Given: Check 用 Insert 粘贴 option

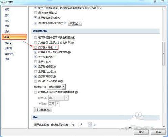Looking at the screenshot, I should click(x=35, y=13).
